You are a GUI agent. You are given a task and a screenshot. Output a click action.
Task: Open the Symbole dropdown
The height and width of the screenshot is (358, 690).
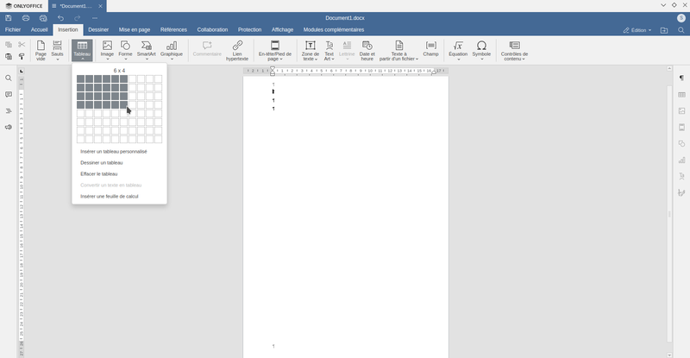pos(481,59)
